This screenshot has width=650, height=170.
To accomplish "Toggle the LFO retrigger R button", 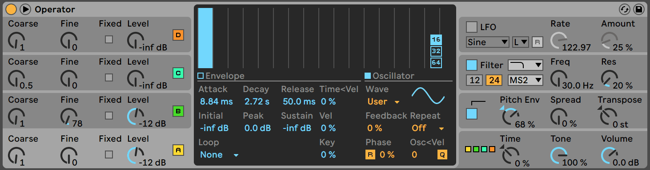I will (x=537, y=42).
